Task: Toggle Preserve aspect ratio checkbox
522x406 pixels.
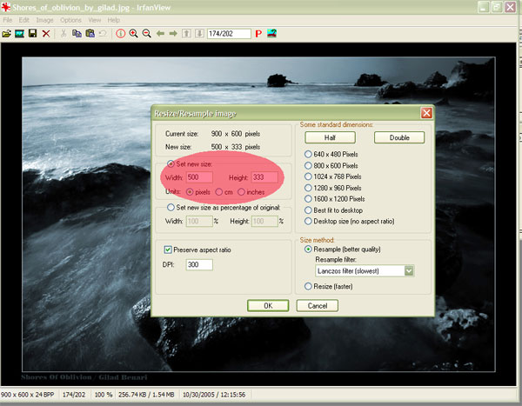Action: click(x=168, y=250)
